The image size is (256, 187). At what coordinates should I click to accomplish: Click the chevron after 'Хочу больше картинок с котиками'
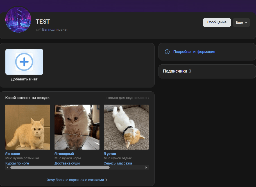(x=106, y=180)
